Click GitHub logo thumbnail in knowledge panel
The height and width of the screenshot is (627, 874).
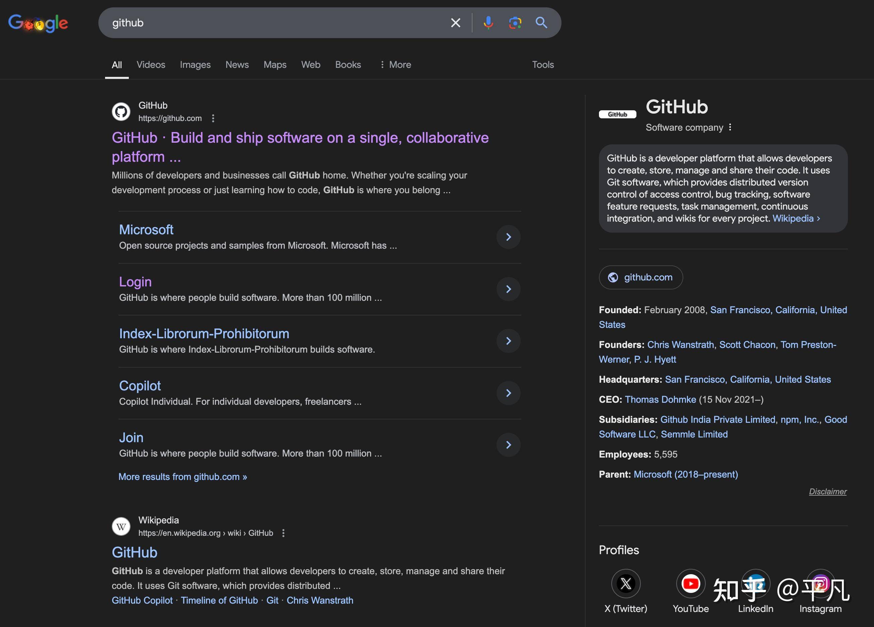click(617, 114)
